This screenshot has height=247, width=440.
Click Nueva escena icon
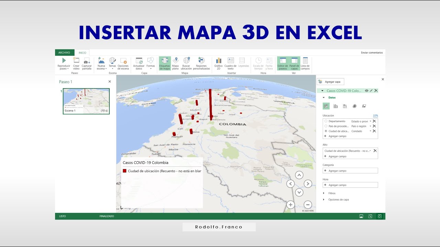(101, 60)
